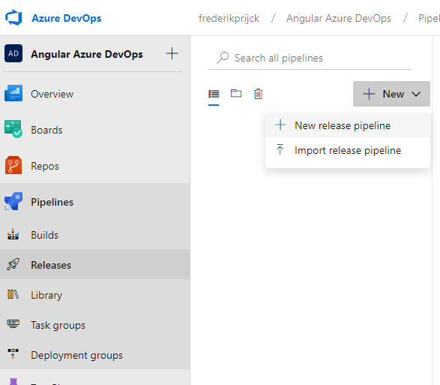Click the Deployment groups icon
The width and height of the screenshot is (440, 385).
(13, 353)
